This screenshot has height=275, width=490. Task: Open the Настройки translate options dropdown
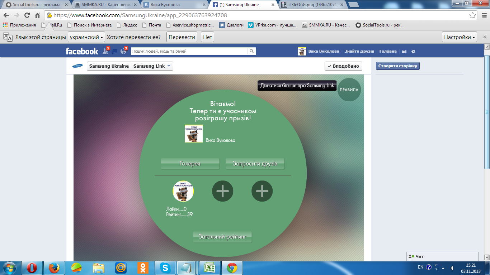point(460,37)
